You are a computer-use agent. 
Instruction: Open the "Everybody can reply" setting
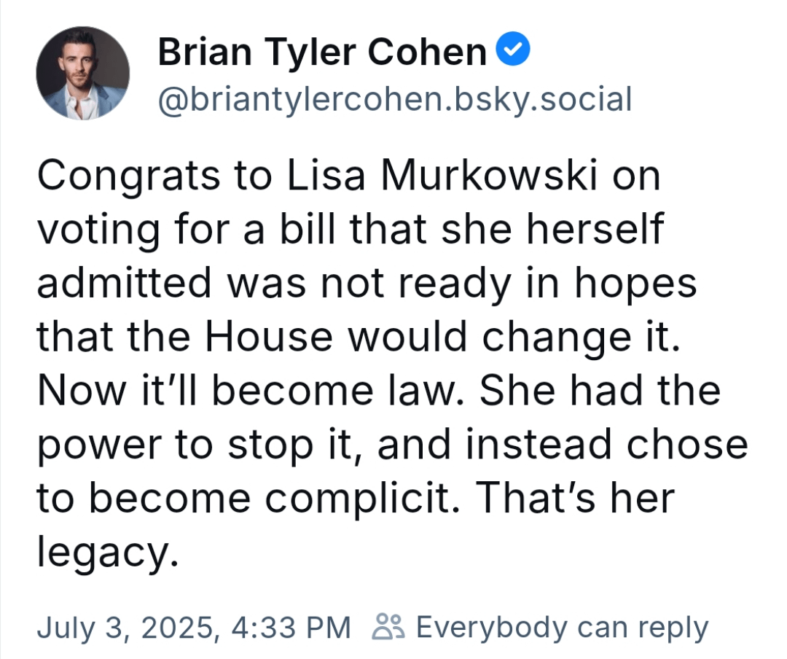(562, 628)
